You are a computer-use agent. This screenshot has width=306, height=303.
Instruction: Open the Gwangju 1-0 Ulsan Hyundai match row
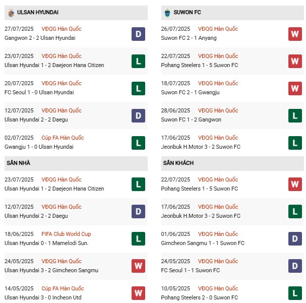coord(39,147)
